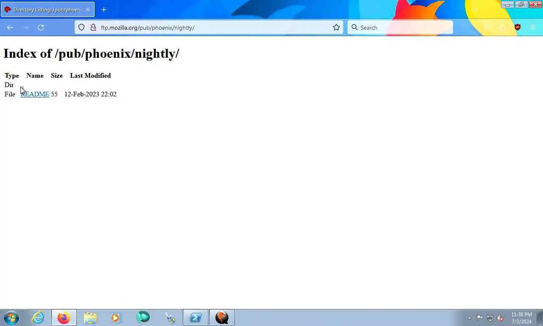Click the Type column header
The width and height of the screenshot is (543, 326).
(12, 76)
